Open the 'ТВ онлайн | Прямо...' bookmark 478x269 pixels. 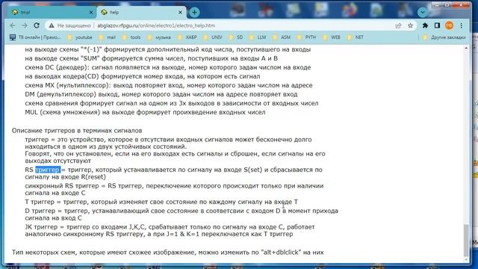35,37
